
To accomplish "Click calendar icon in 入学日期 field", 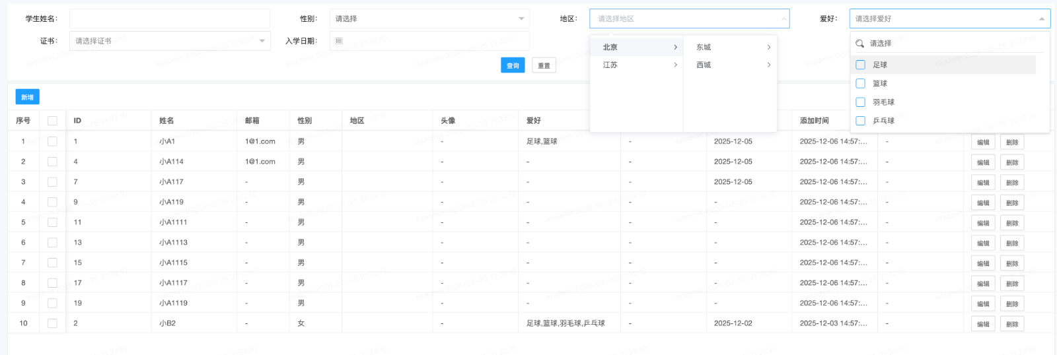I will pyautogui.click(x=339, y=41).
